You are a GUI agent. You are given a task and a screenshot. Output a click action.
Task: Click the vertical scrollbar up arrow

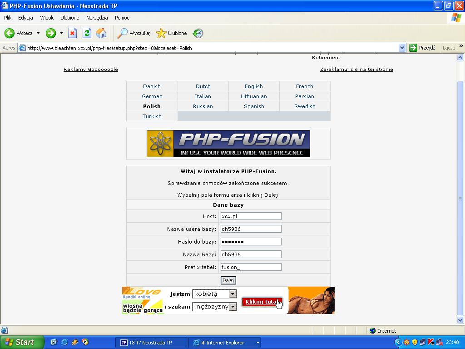460,58
